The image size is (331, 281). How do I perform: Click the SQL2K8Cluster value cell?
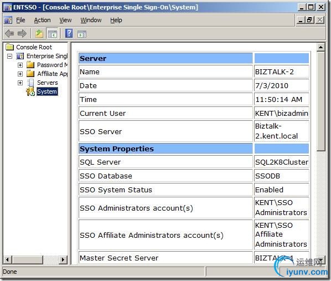pyautogui.click(x=282, y=162)
